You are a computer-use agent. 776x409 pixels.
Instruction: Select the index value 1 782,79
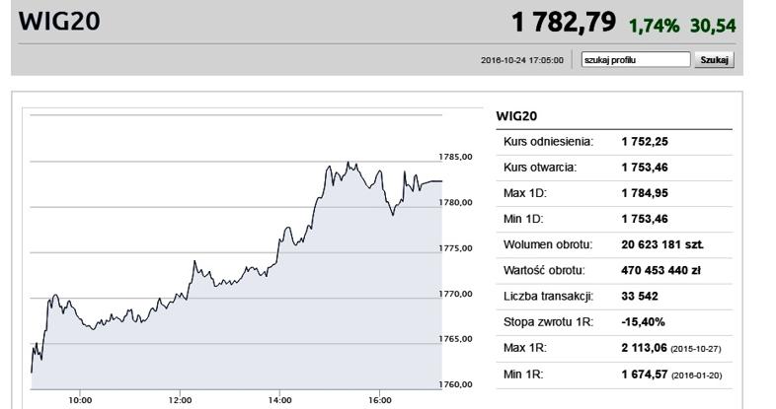click(x=564, y=23)
